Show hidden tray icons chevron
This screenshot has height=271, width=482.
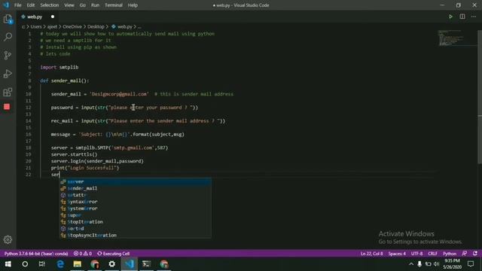(x=411, y=264)
